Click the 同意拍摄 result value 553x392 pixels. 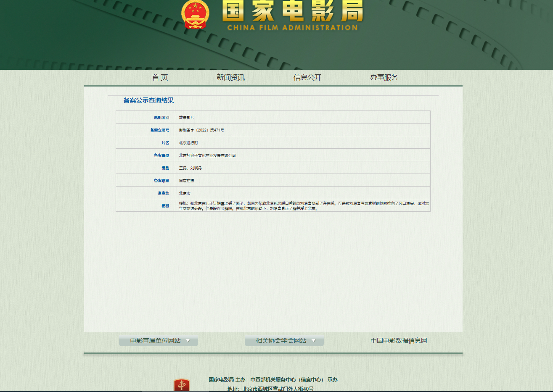point(187,181)
